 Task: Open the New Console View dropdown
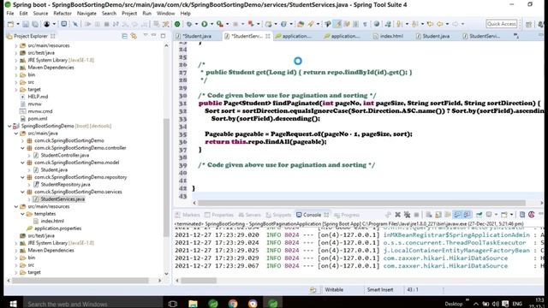point(511,215)
